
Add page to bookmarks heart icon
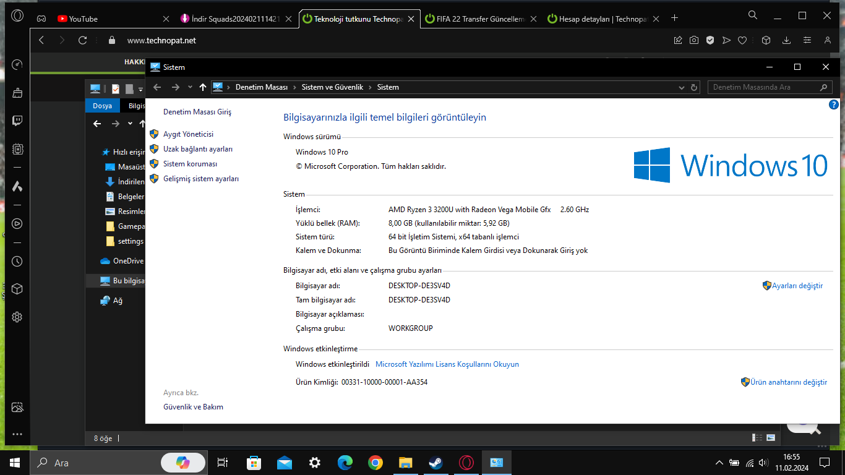coord(742,40)
